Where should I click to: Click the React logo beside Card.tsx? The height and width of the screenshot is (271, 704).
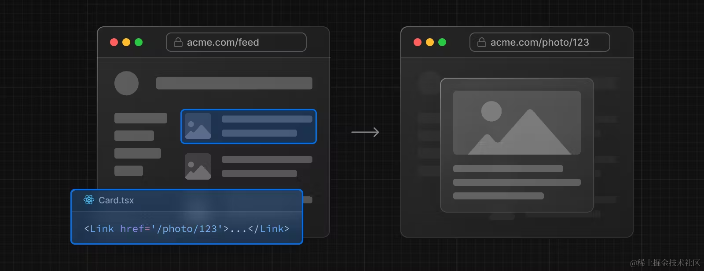pyautogui.click(x=89, y=200)
